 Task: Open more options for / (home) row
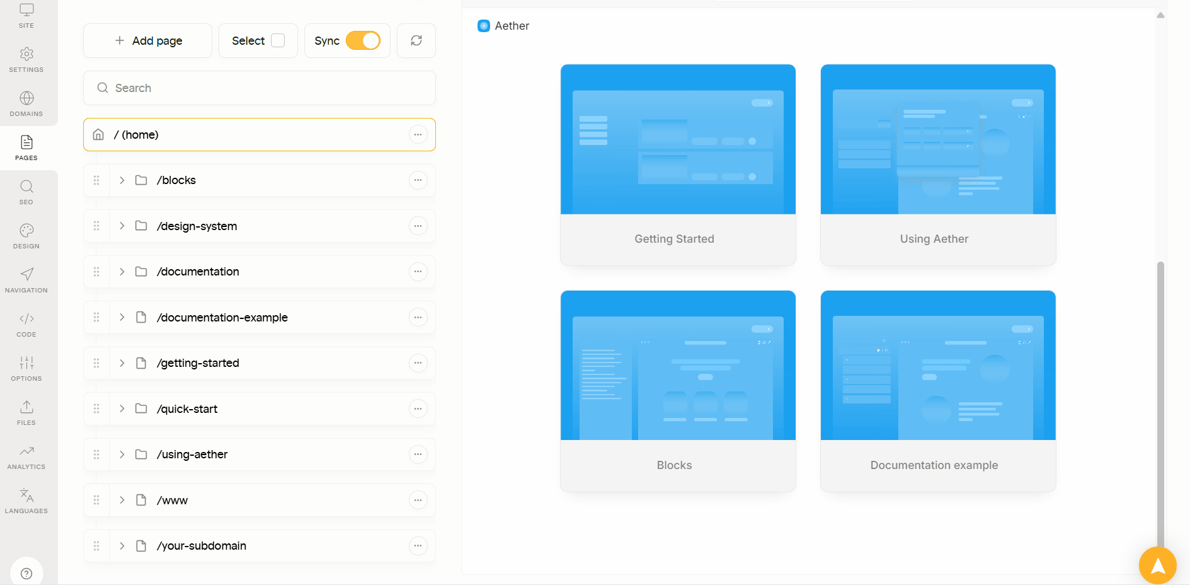coord(418,134)
